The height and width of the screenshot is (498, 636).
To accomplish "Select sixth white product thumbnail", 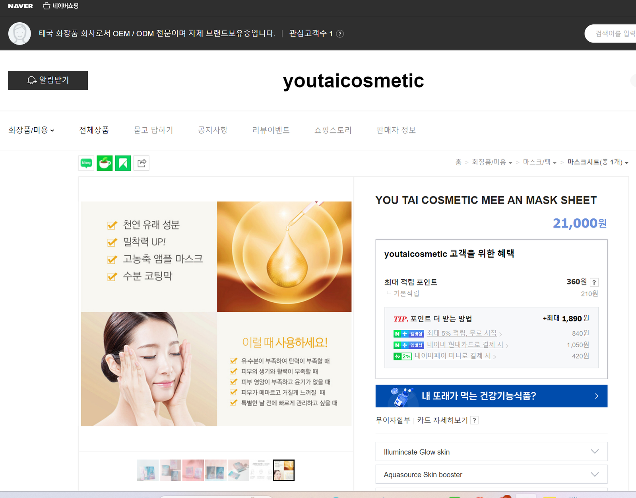I will [x=261, y=470].
